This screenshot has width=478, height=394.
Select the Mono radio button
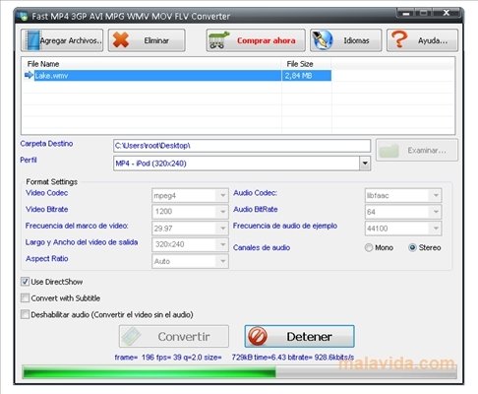(369, 247)
